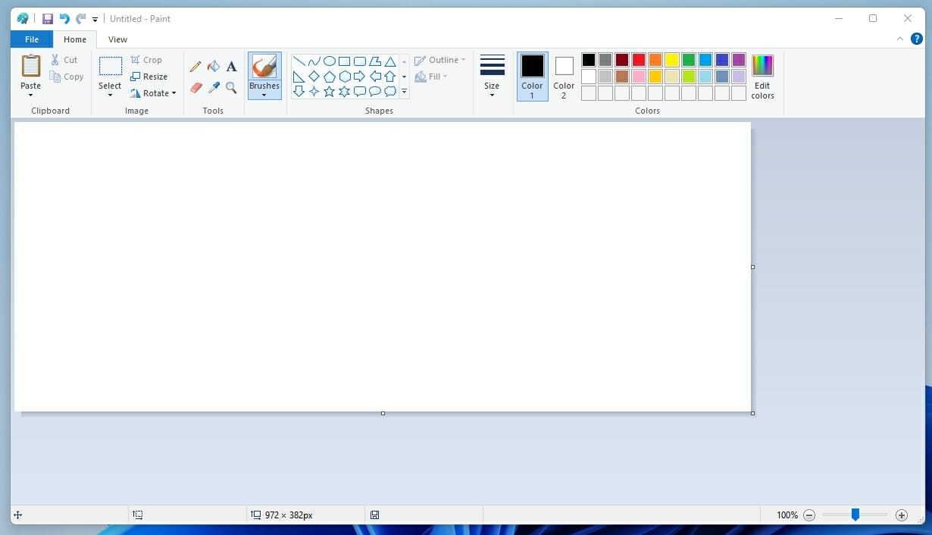Choose the Five-point star shape
Screen dimensions: 932x535
[329, 92]
